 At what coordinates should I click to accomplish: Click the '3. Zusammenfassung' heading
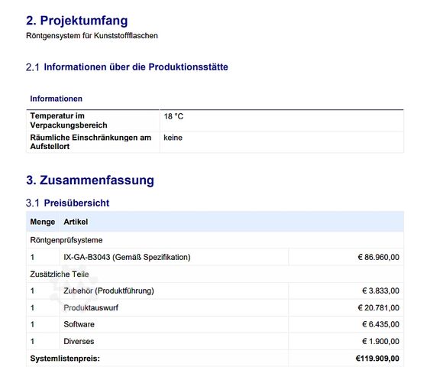[90, 180]
